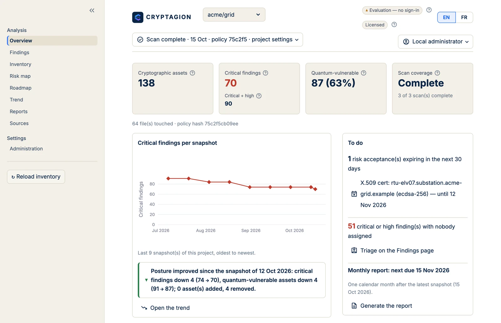Image resolution: width=501 pixels, height=323 pixels.
Task: Click the Evaluation — no sign-in badge
Action: (392, 10)
